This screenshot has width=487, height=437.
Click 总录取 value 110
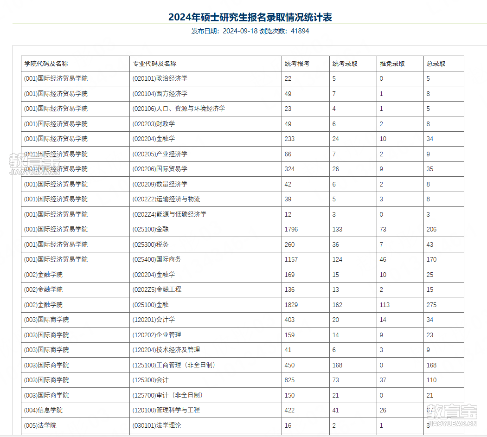pyautogui.click(x=431, y=380)
